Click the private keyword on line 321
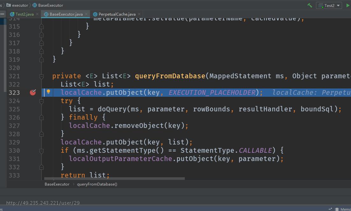 pyautogui.click(x=67, y=76)
